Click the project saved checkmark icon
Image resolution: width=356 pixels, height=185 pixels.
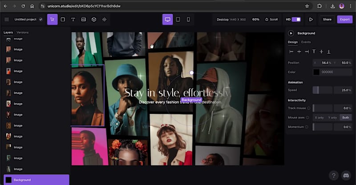[40, 20]
